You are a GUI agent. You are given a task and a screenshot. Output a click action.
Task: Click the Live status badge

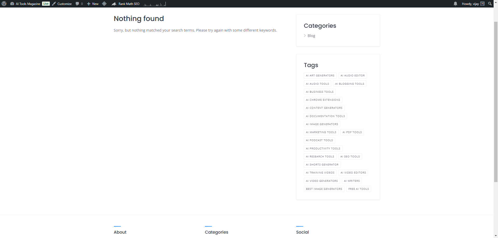click(46, 4)
